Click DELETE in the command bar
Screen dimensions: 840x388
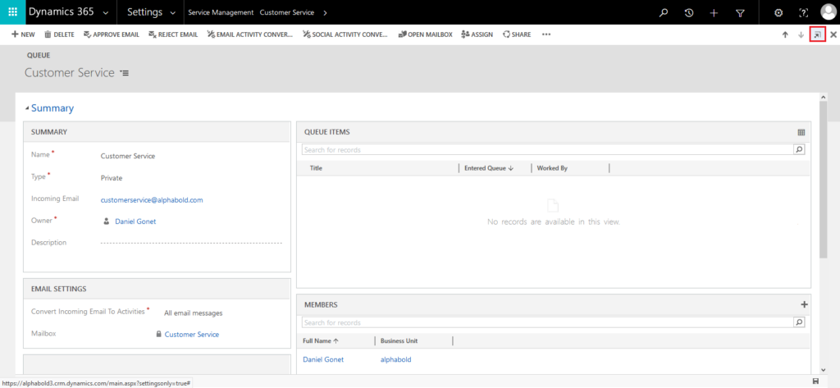point(59,34)
